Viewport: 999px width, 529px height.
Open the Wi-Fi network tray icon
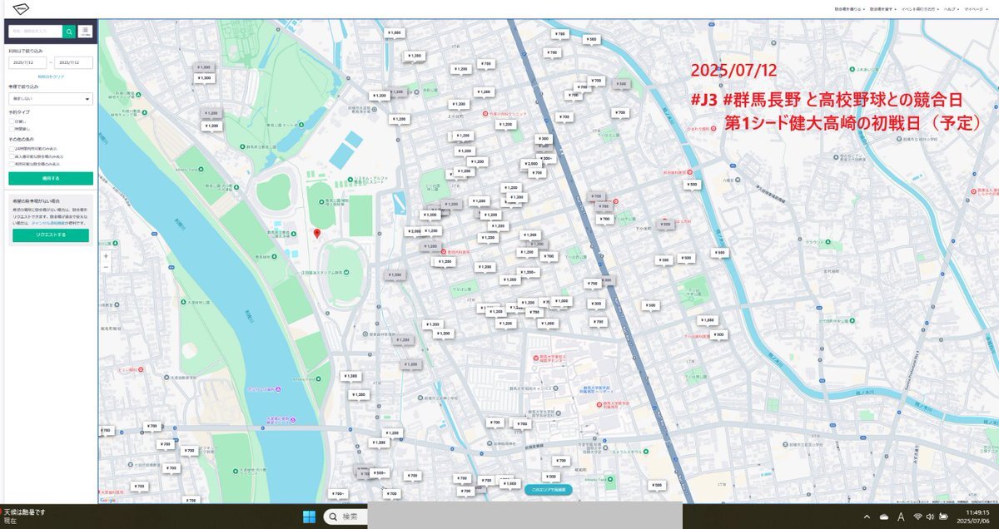point(917,517)
